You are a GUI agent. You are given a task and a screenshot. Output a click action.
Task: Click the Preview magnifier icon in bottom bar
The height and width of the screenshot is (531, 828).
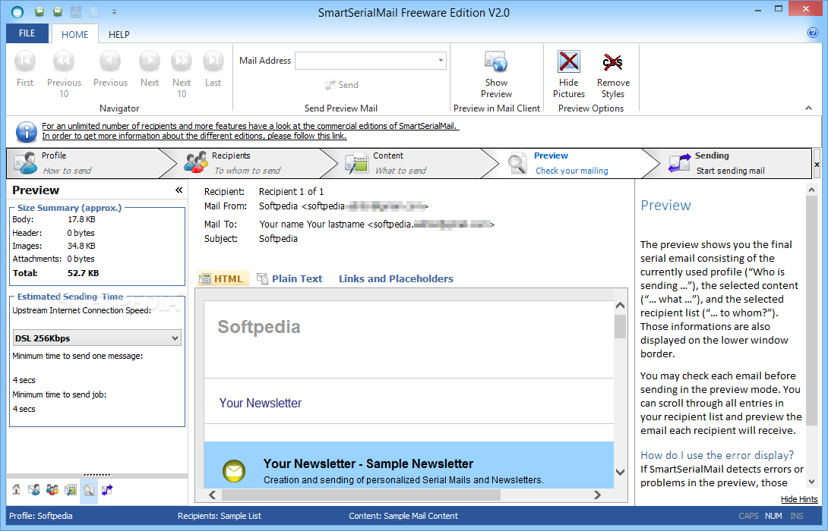click(x=89, y=490)
